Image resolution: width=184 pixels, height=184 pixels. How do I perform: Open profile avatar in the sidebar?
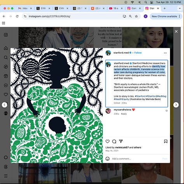[x=6, y=113]
